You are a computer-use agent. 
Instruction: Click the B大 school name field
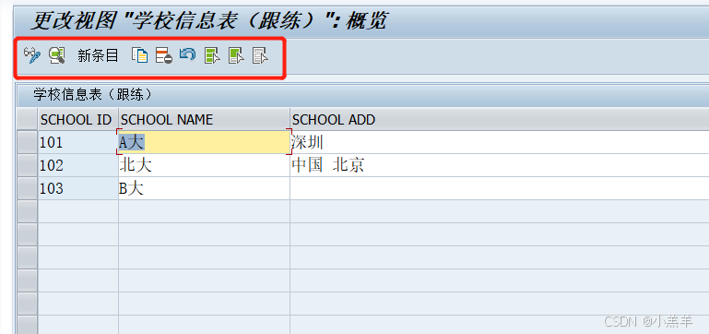(x=205, y=189)
